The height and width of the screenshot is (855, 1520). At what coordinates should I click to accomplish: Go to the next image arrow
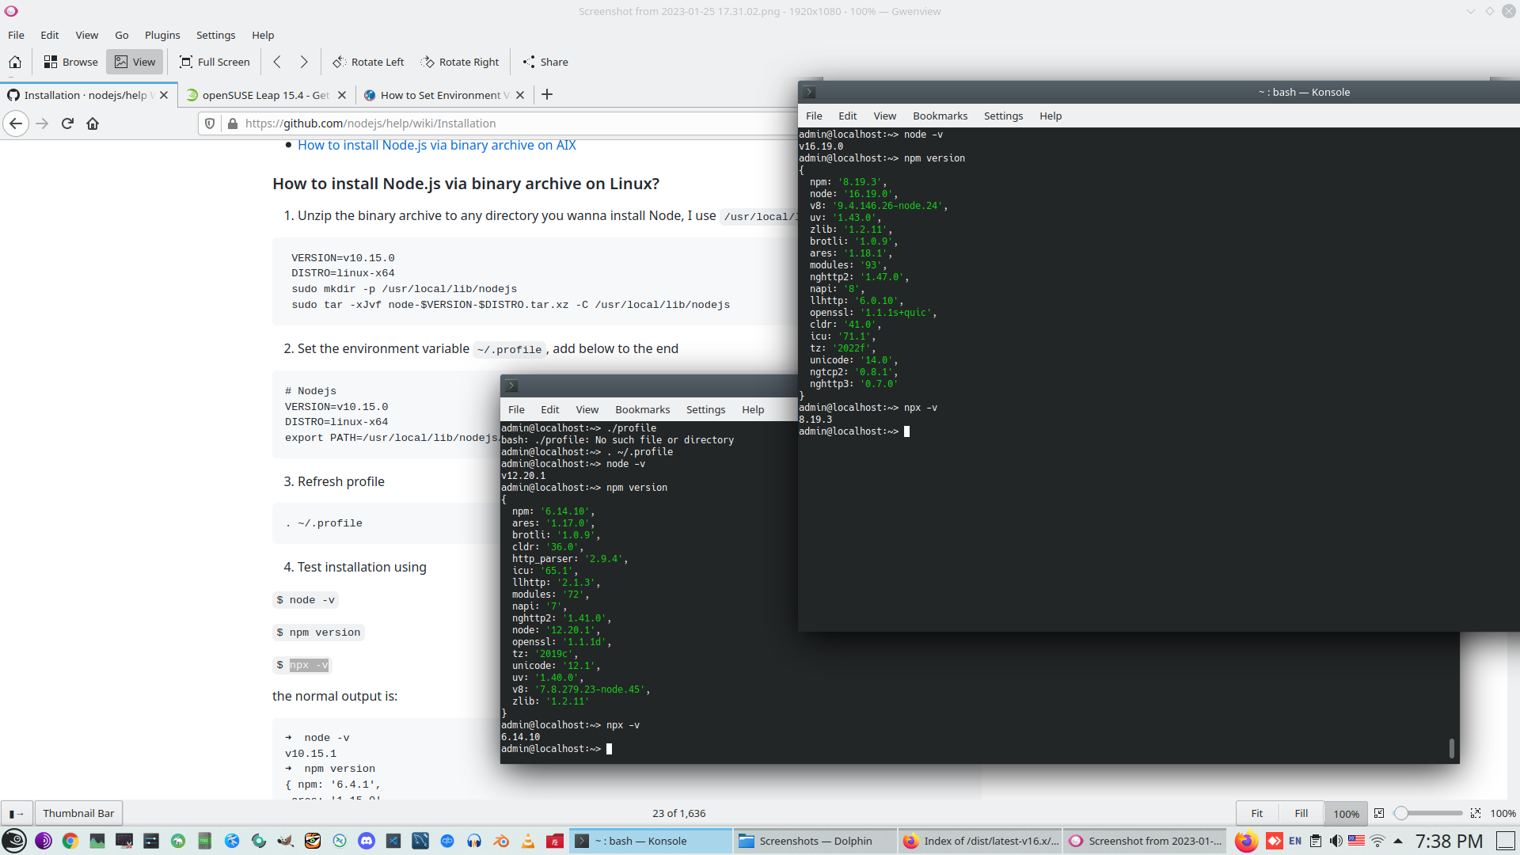click(304, 62)
